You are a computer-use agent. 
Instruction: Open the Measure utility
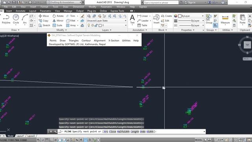[225, 19]
